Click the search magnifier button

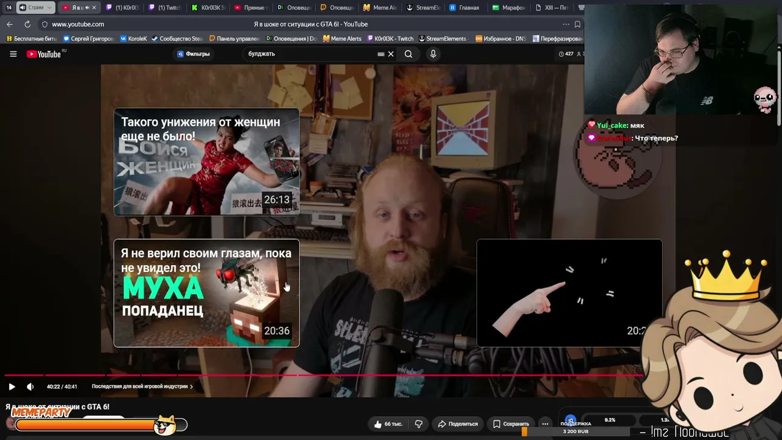click(408, 54)
